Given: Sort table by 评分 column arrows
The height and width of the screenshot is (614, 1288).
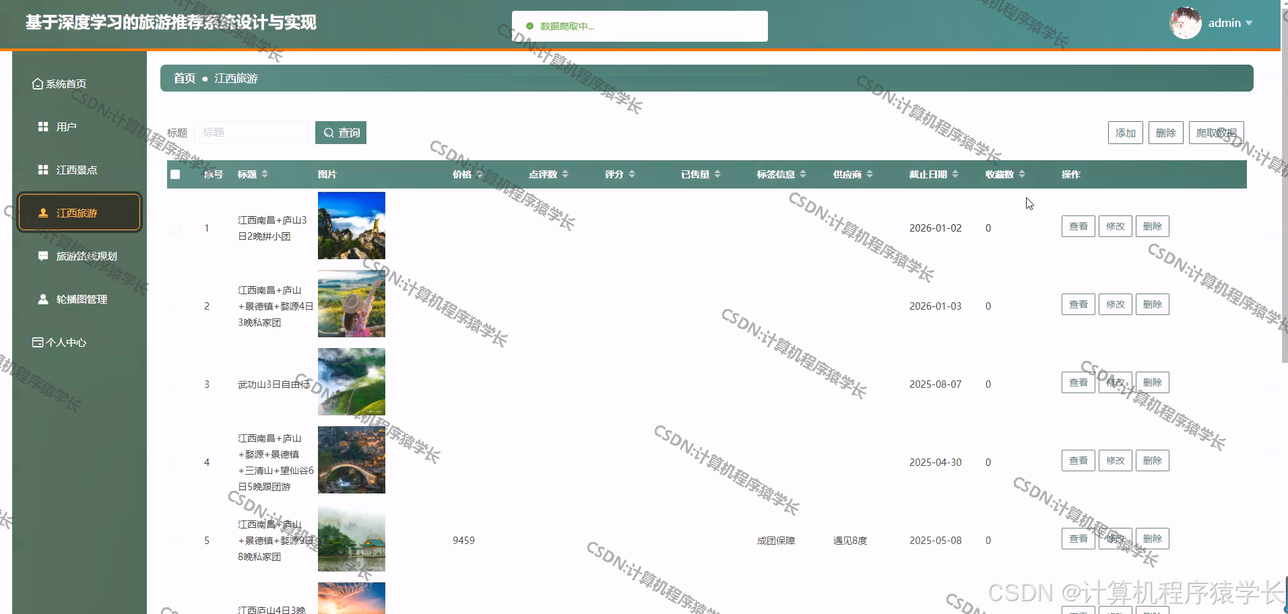Looking at the screenshot, I should pyautogui.click(x=632, y=174).
